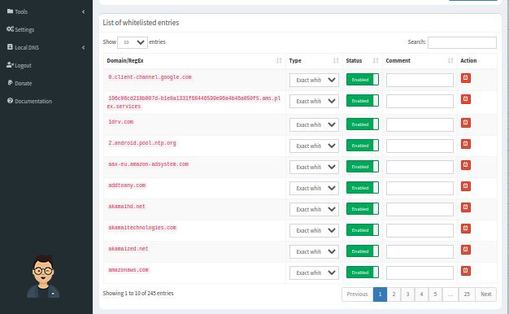
Task: Click the whitelist Search field
Action: 462,42
